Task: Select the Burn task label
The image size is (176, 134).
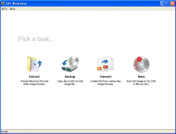Action: coord(141,77)
